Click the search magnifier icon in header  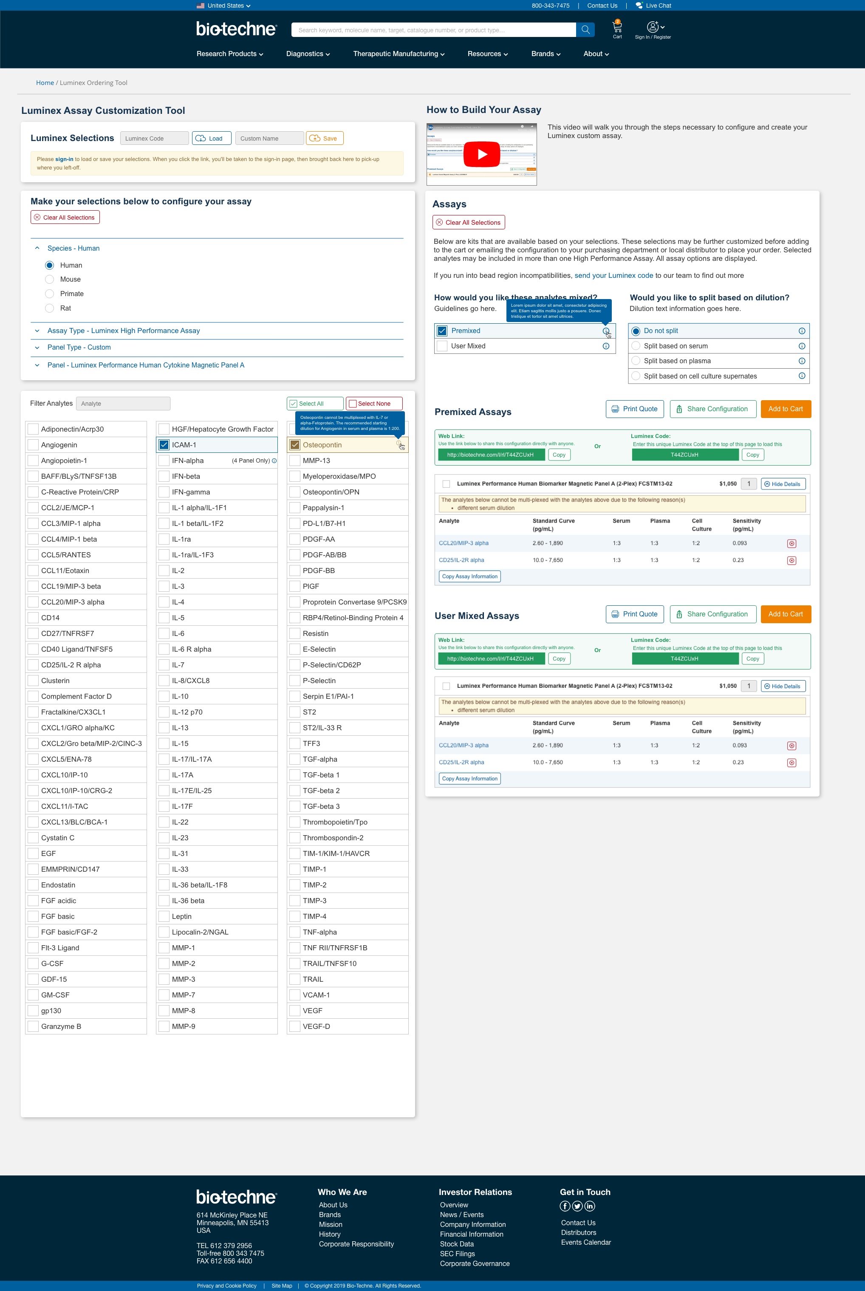[585, 30]
